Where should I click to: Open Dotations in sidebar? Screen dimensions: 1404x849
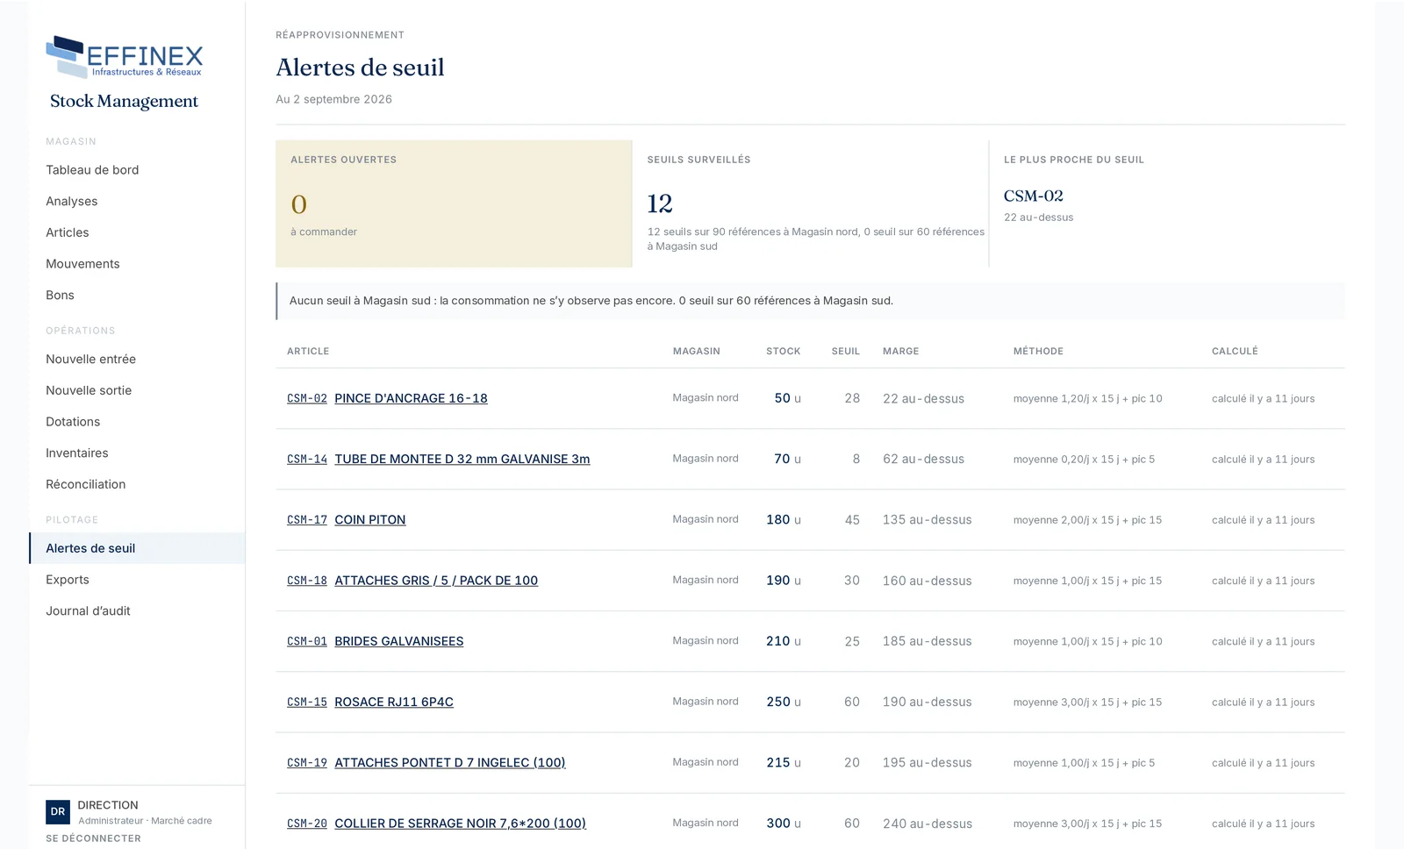coord(73,422)
